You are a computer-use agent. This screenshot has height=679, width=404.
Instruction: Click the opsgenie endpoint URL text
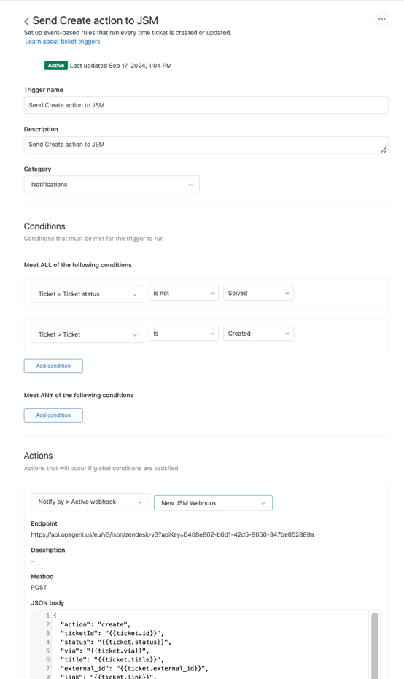tap(172, 534)
